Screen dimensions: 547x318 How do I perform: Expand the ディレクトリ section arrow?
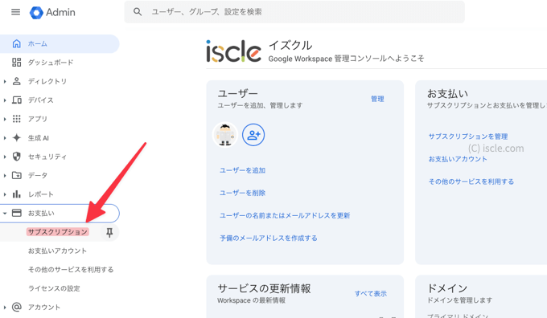[5, 81]
